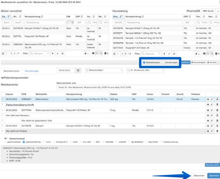Edit the Metronidazol medication row

(212, 100)
